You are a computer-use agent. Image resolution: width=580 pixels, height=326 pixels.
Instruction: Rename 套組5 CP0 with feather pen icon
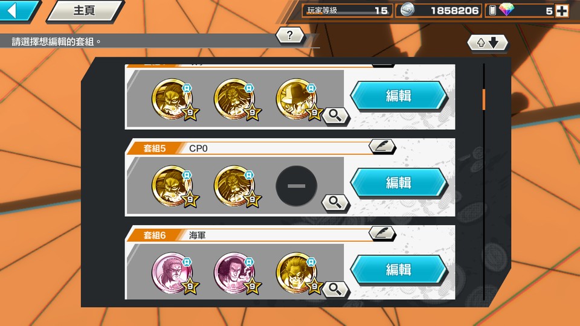pos(382,146)
